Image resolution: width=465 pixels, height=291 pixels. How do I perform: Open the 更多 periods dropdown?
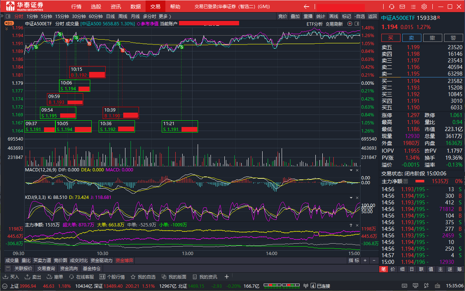click(x=165, y=16)
